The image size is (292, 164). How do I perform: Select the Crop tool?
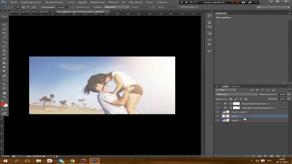click(x=4, y=33)
